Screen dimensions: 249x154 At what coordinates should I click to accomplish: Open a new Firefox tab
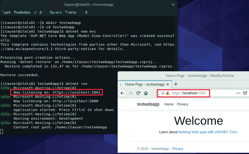tap(176, 84)
